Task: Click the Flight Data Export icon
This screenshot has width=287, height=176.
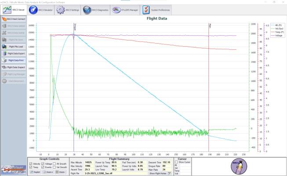Action: pos(4,53)
